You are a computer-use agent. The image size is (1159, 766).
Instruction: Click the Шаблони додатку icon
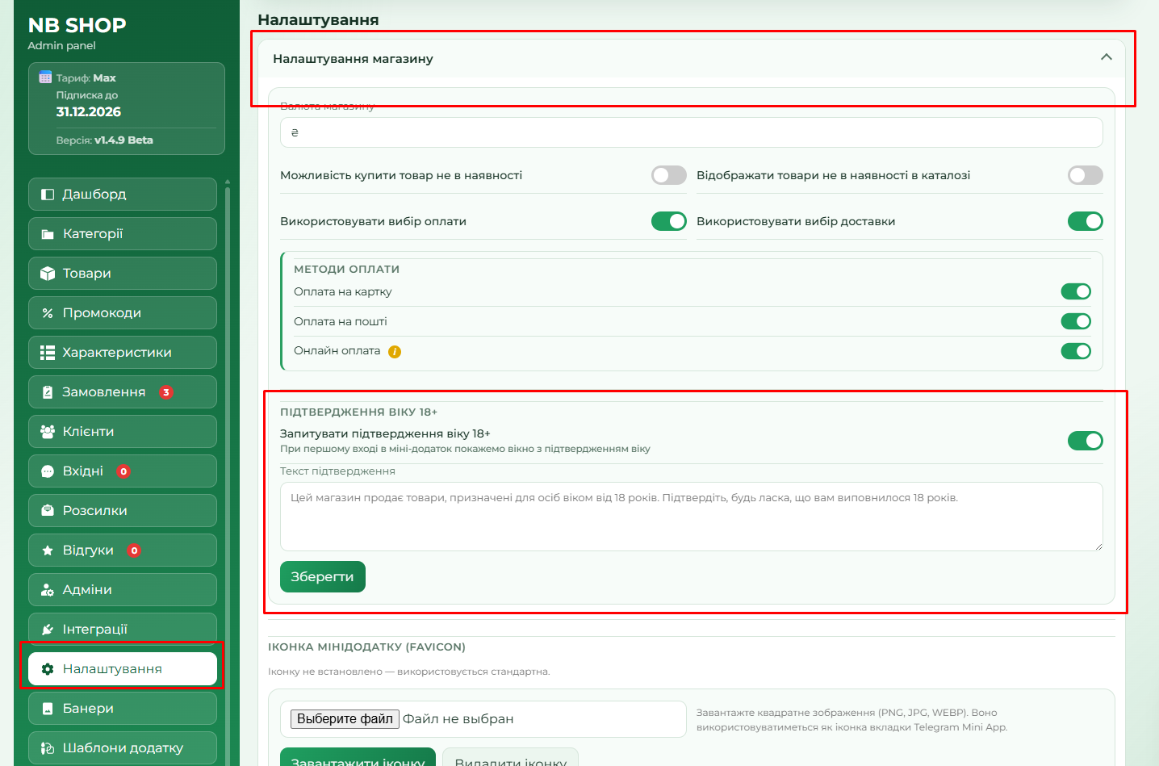click(48, 748)
